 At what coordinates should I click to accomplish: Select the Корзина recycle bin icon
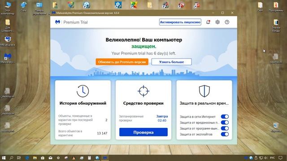tap(276, 127)
